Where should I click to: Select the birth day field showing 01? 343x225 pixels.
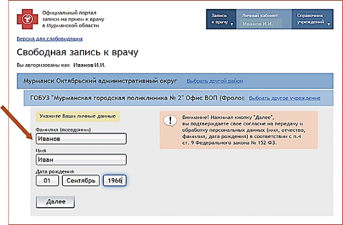[x=47, y=180]
